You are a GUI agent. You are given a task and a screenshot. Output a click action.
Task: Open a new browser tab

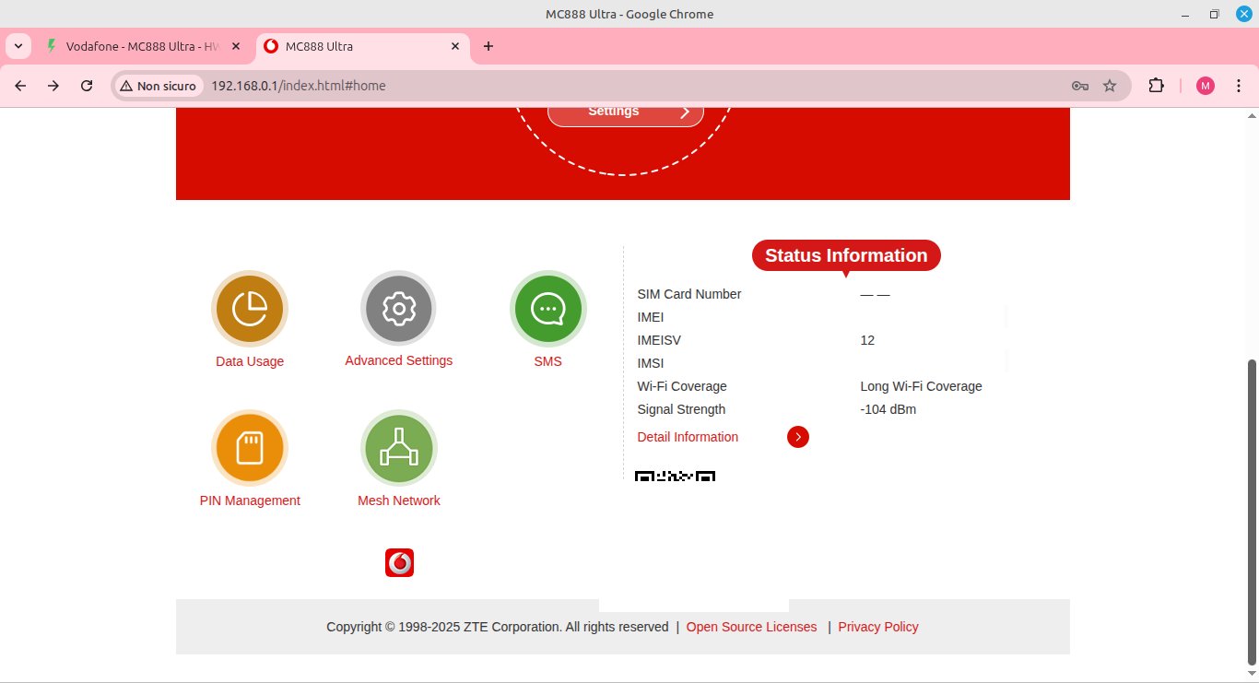click(x=488, y=46)
